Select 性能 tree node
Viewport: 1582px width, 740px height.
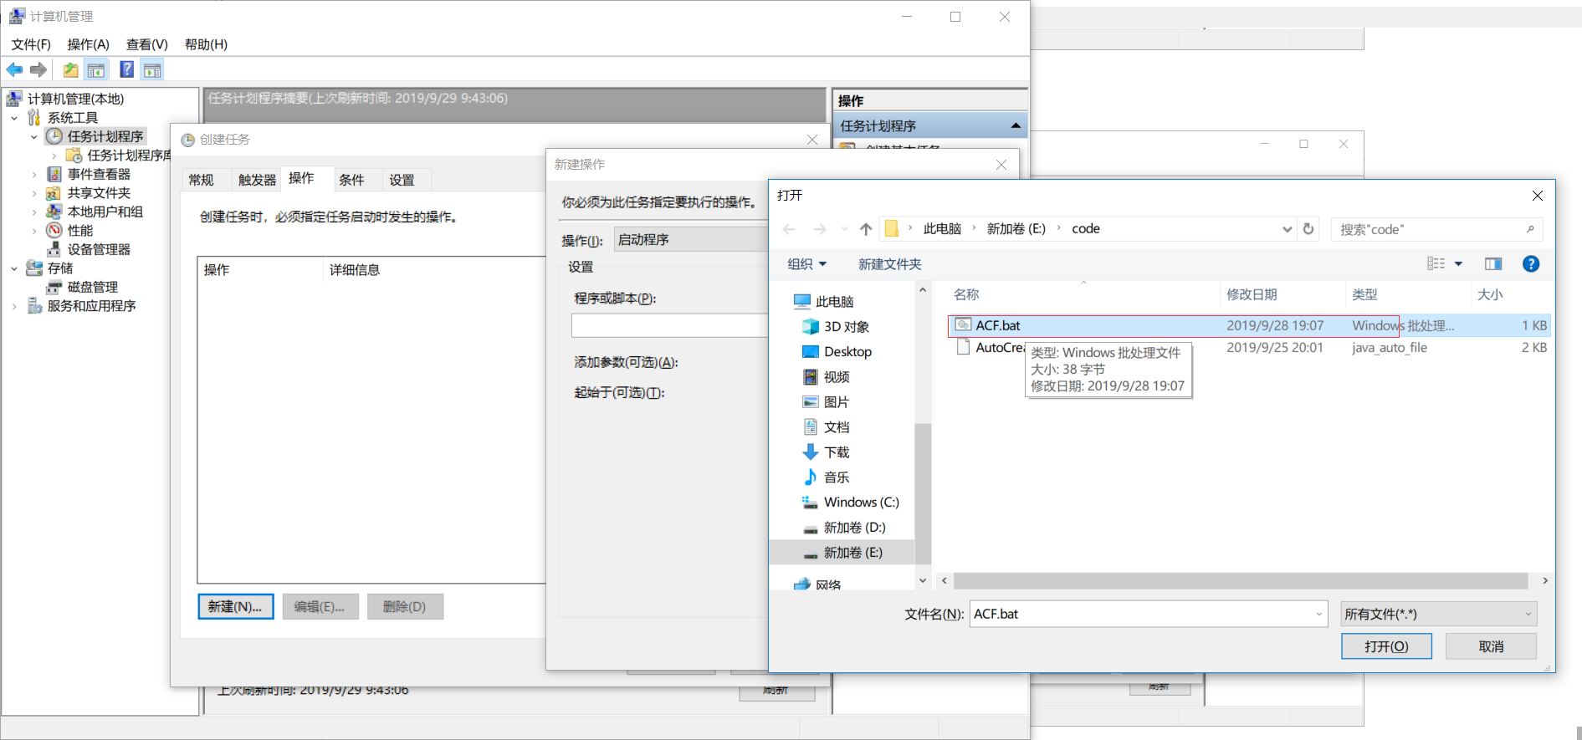(x=80, y=231)
